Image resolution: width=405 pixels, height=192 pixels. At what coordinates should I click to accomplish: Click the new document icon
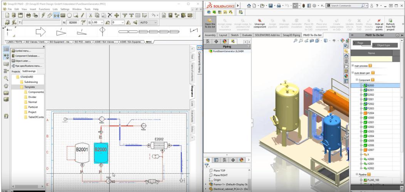click(7, 15)
